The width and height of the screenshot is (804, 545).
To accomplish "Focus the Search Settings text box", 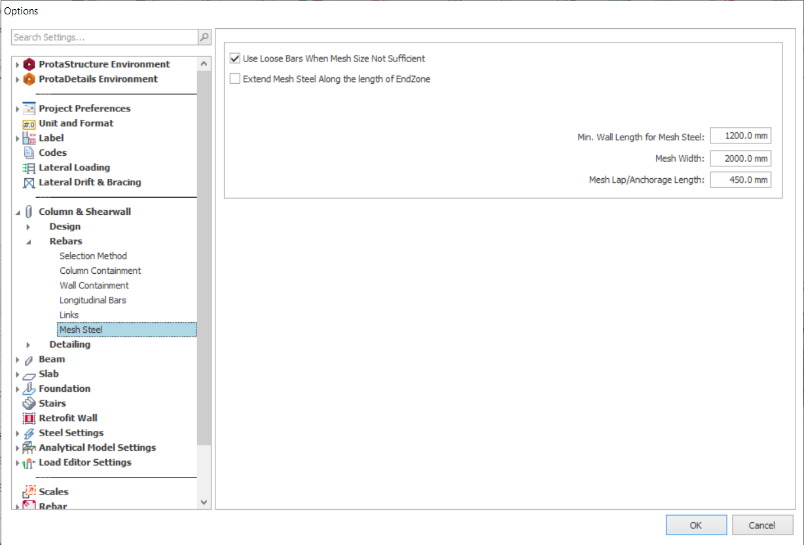I will tap(105, 37).
